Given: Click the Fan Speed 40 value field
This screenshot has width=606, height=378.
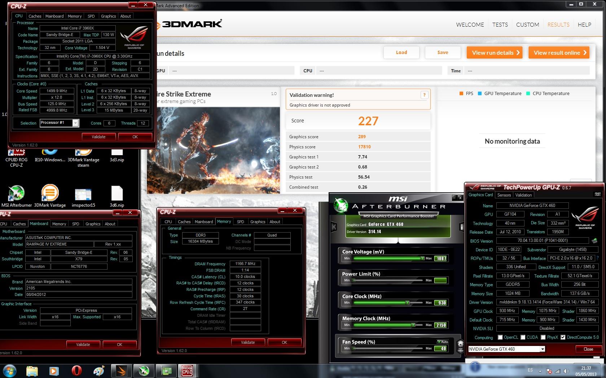Looking at the screenshot, I should click(441, 348).
